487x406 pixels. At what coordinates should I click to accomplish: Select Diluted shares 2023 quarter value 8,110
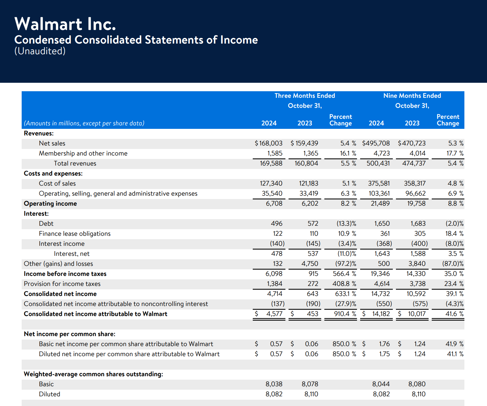tap(311, 394)
